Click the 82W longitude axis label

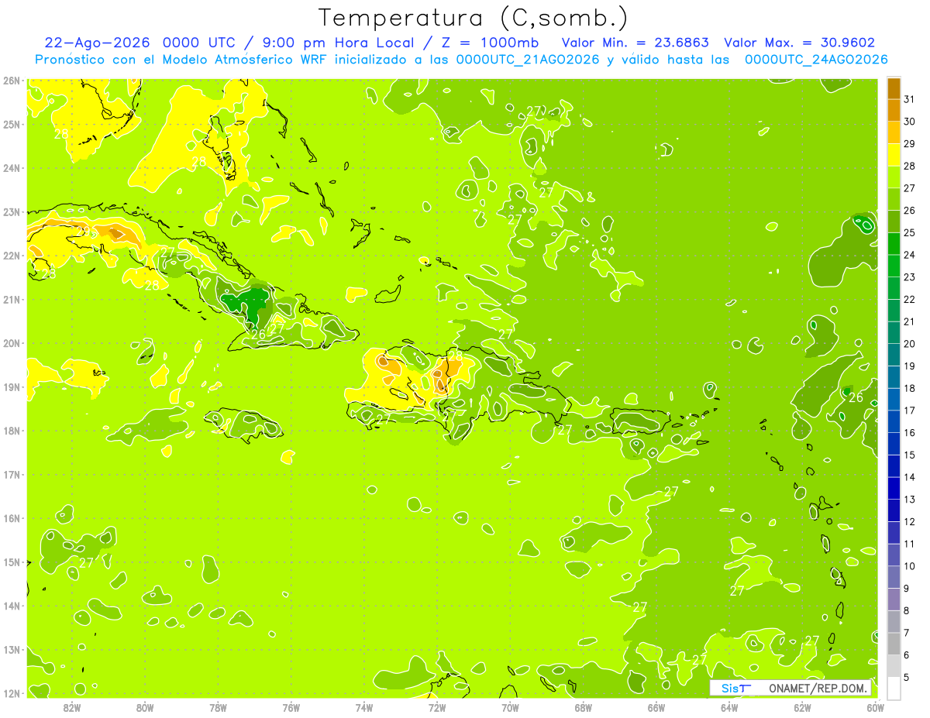(x=72, y=707)
